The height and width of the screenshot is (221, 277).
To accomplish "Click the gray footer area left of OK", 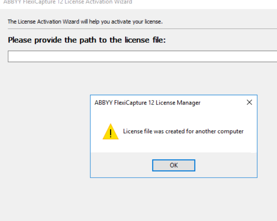I will (121, 165).
